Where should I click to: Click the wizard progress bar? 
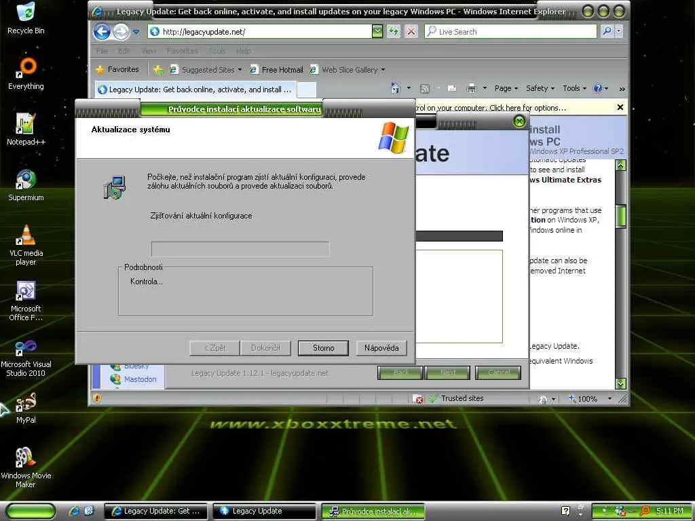240,249
